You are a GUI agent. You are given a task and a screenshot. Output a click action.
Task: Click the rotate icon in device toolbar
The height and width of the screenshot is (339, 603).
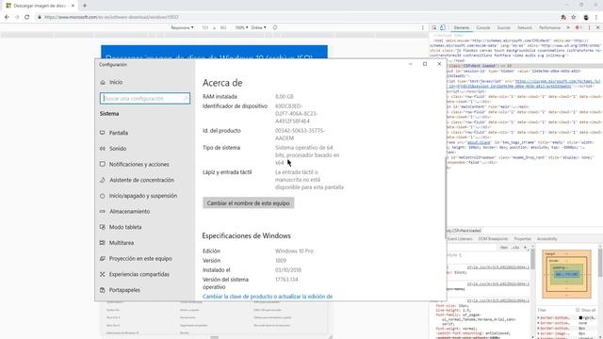[x=275, y=27]
